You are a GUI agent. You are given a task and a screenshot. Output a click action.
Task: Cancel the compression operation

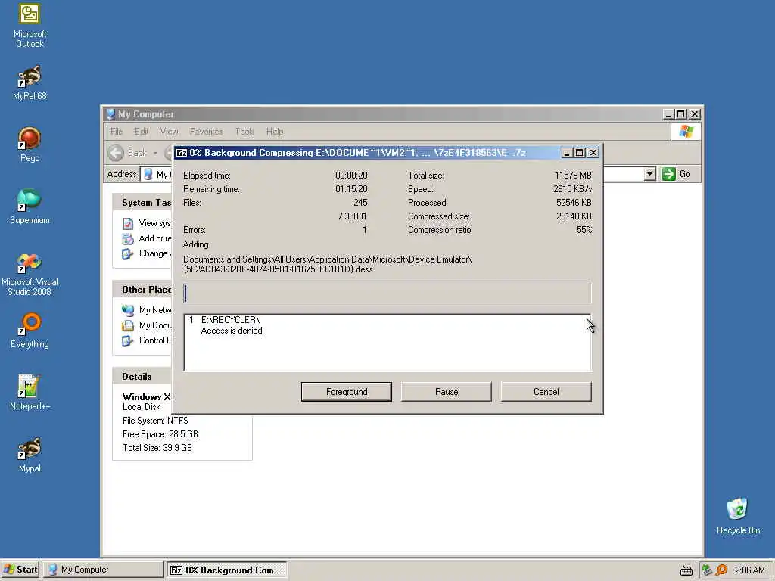pos(546,392)
